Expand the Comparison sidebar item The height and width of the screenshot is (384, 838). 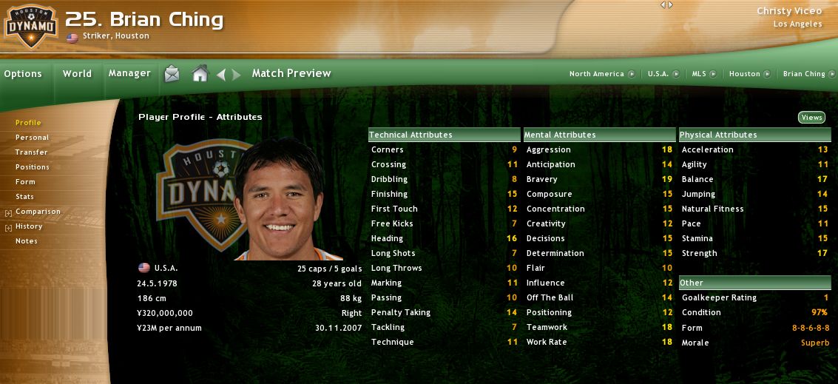8,213
